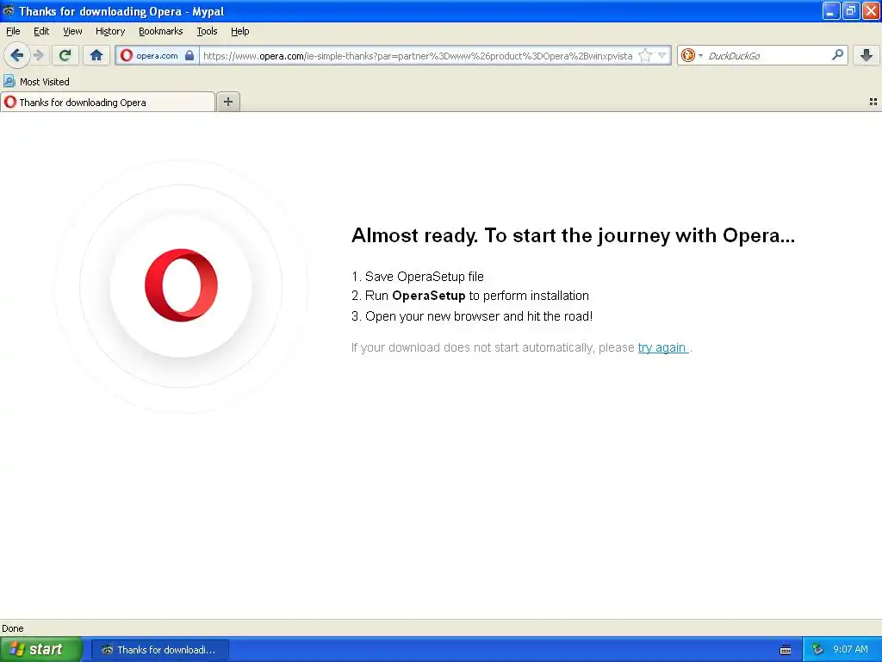882x662 pixels.
Task: Click the Open your new browser step
Action: (472, 315)
